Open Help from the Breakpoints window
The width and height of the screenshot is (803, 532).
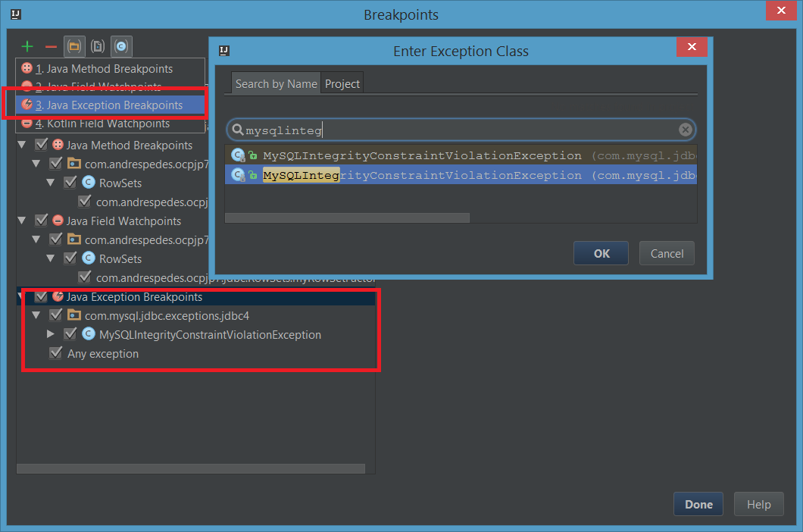pos(758,504)
